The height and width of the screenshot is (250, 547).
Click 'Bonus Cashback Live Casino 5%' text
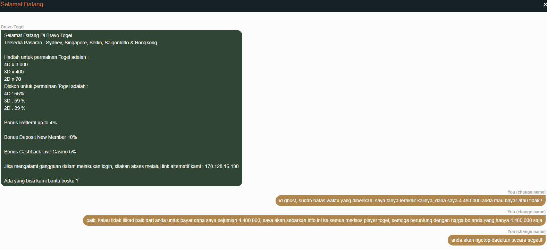click(40, 152)
